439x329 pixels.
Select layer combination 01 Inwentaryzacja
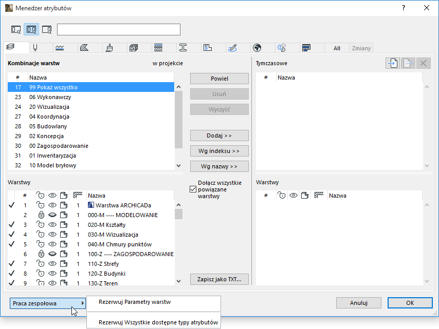coord(91,156)
